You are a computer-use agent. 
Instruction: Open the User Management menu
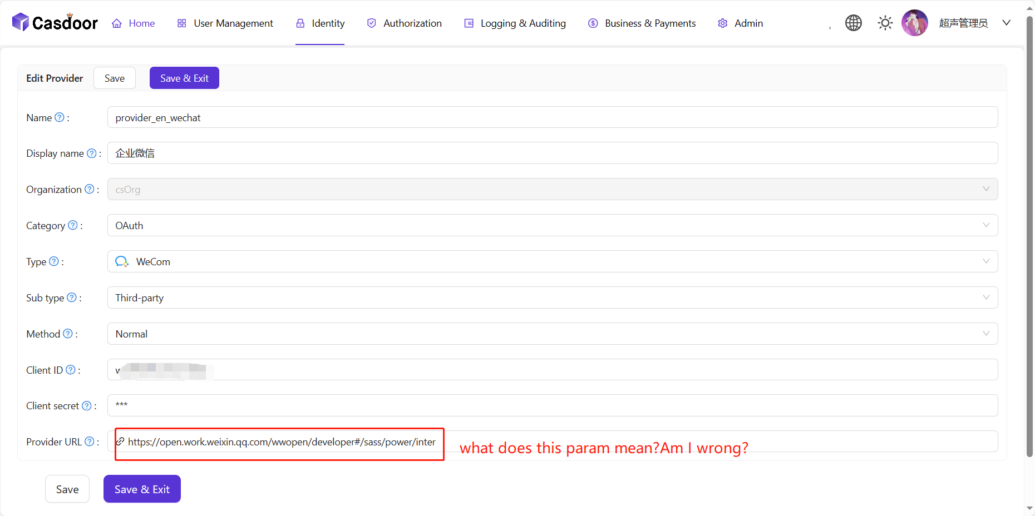tap(225, 23)
